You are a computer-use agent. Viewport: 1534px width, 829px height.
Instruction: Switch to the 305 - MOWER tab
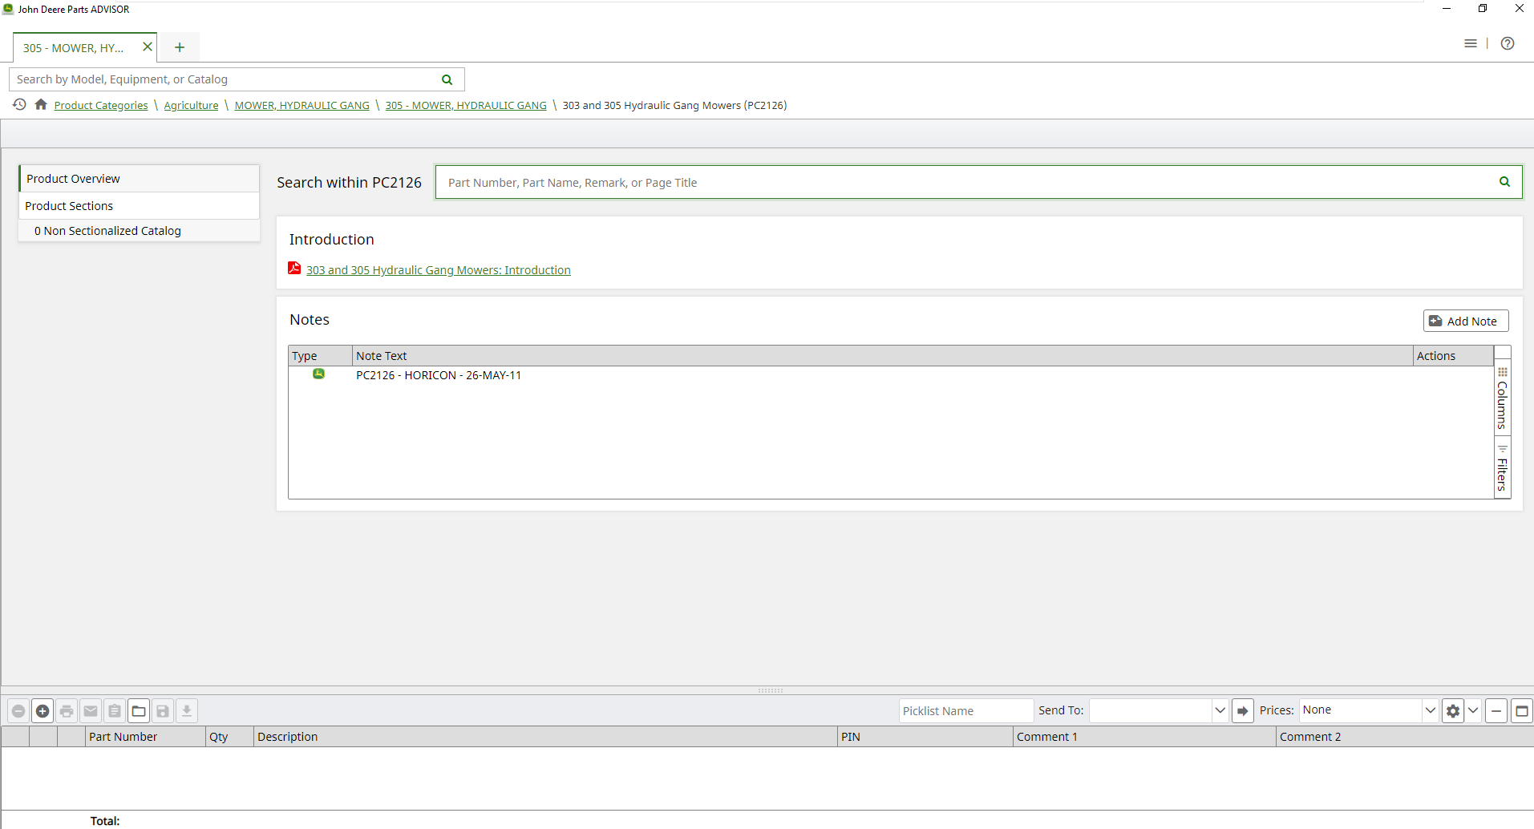[74, 48]
